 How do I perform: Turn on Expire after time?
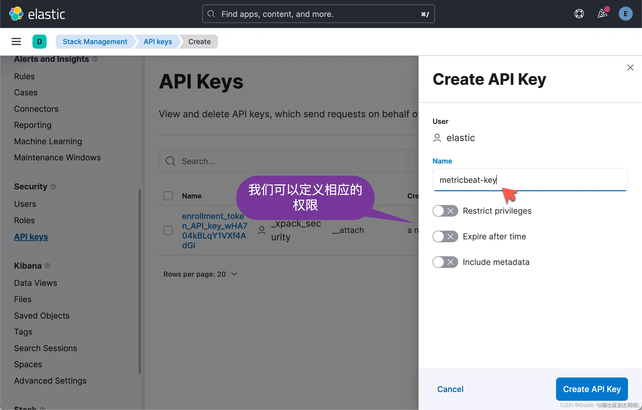[445, 237]
